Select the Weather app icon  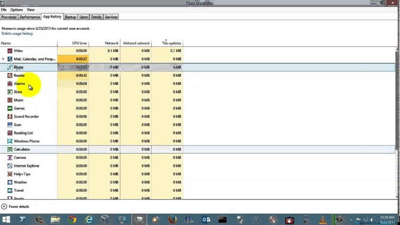[10, 182]
